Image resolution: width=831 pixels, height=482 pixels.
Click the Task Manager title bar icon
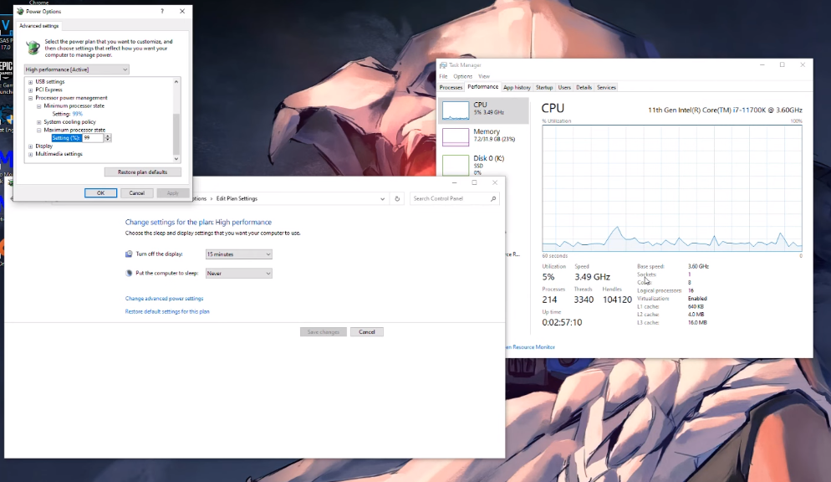tap(443, 65)
